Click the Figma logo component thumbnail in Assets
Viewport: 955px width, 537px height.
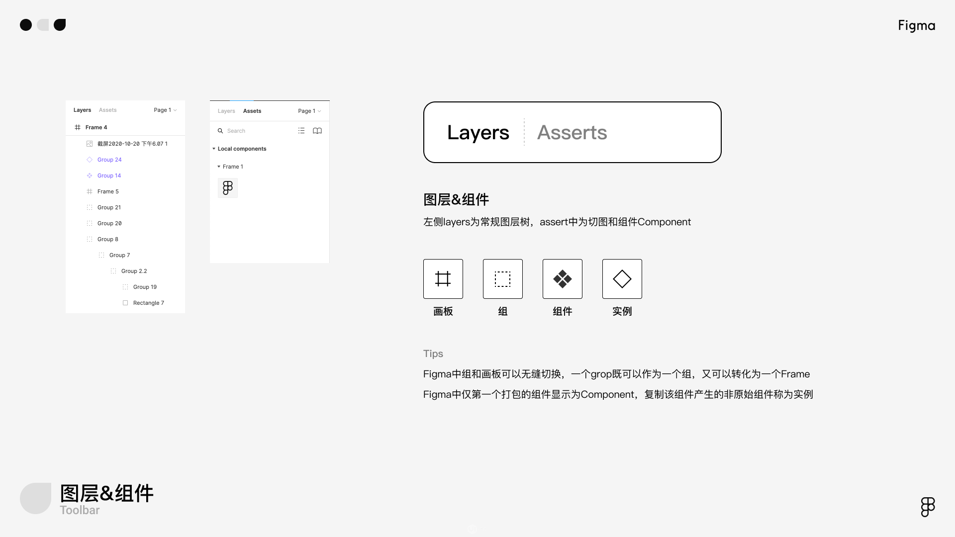pyautogui.click(x=228, y=188)
